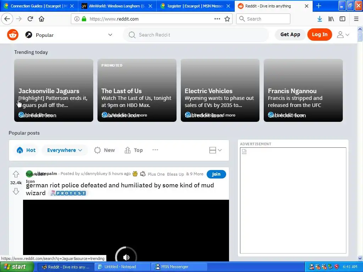Open the Downloads arrow icon

point(320,19)
